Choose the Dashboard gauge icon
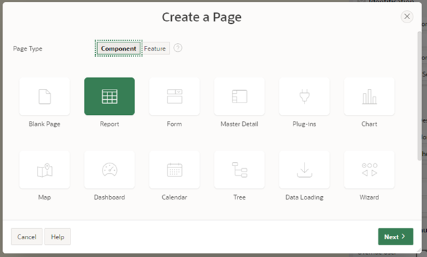This screenshot has height=257, width=427. click(x=109, y=170)
